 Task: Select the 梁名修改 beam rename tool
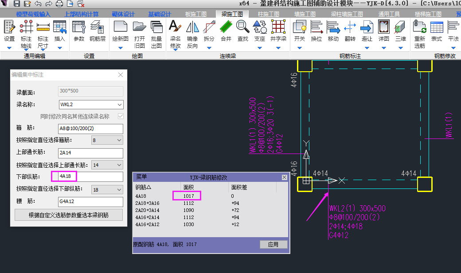175,27
